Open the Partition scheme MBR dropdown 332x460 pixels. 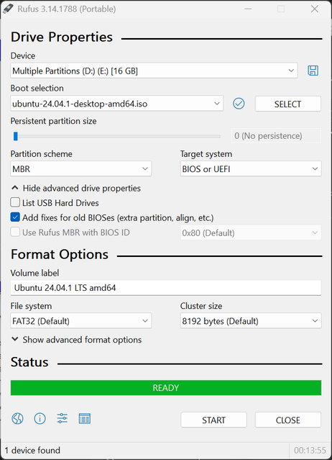(x=80, y=168)
